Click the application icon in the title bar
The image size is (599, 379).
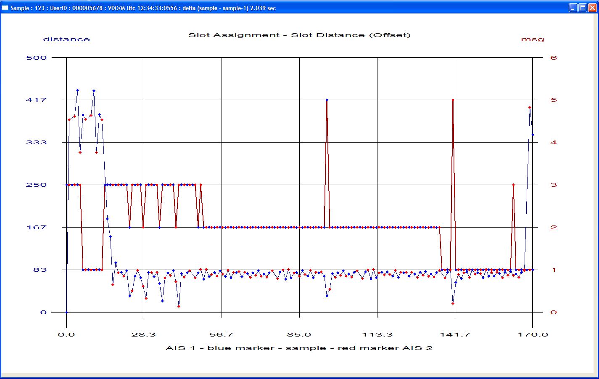5,8
